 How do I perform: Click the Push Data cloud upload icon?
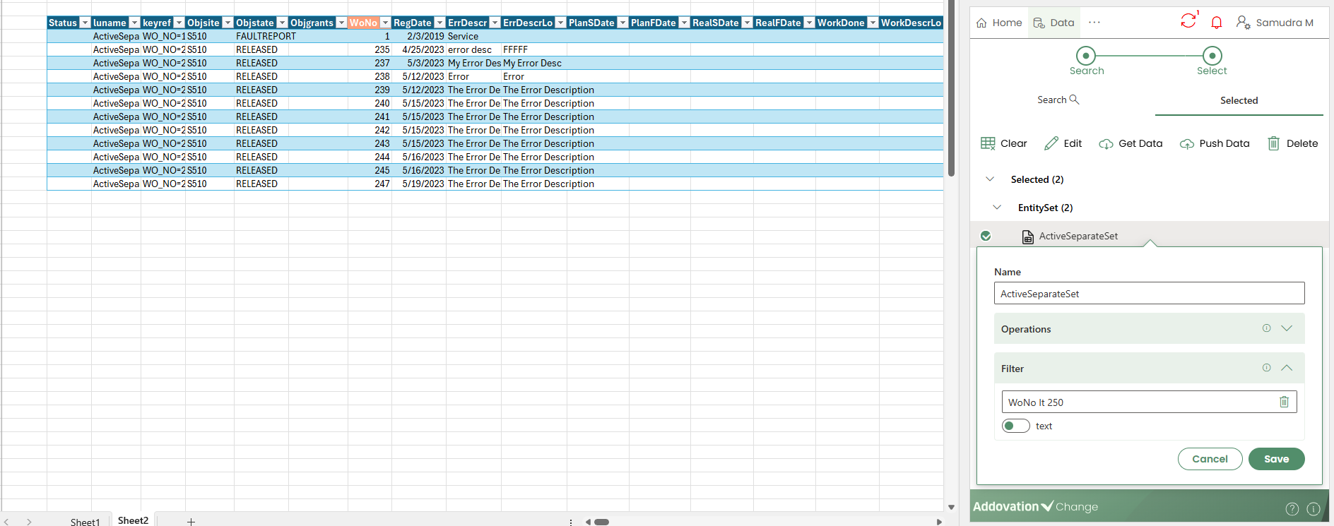tap(1187, 144)
